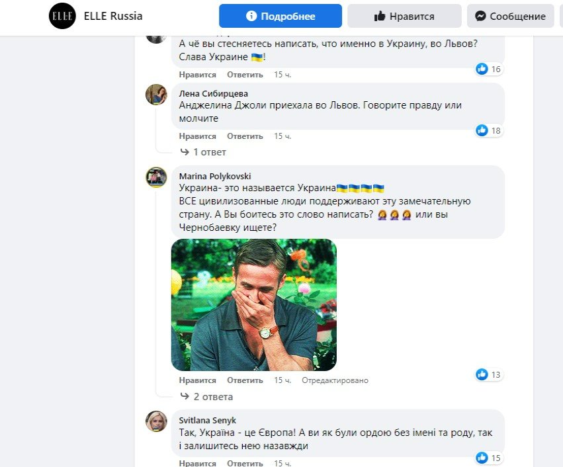Open the Ryan Gosling image in Marina's comment
Screen dimensions: 563x467
click(x=253, y=304)
